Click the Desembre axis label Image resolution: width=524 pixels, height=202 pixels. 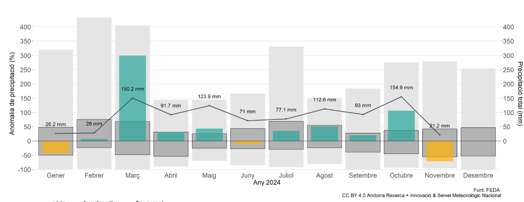pyautogui.click(x=478, y=176)
